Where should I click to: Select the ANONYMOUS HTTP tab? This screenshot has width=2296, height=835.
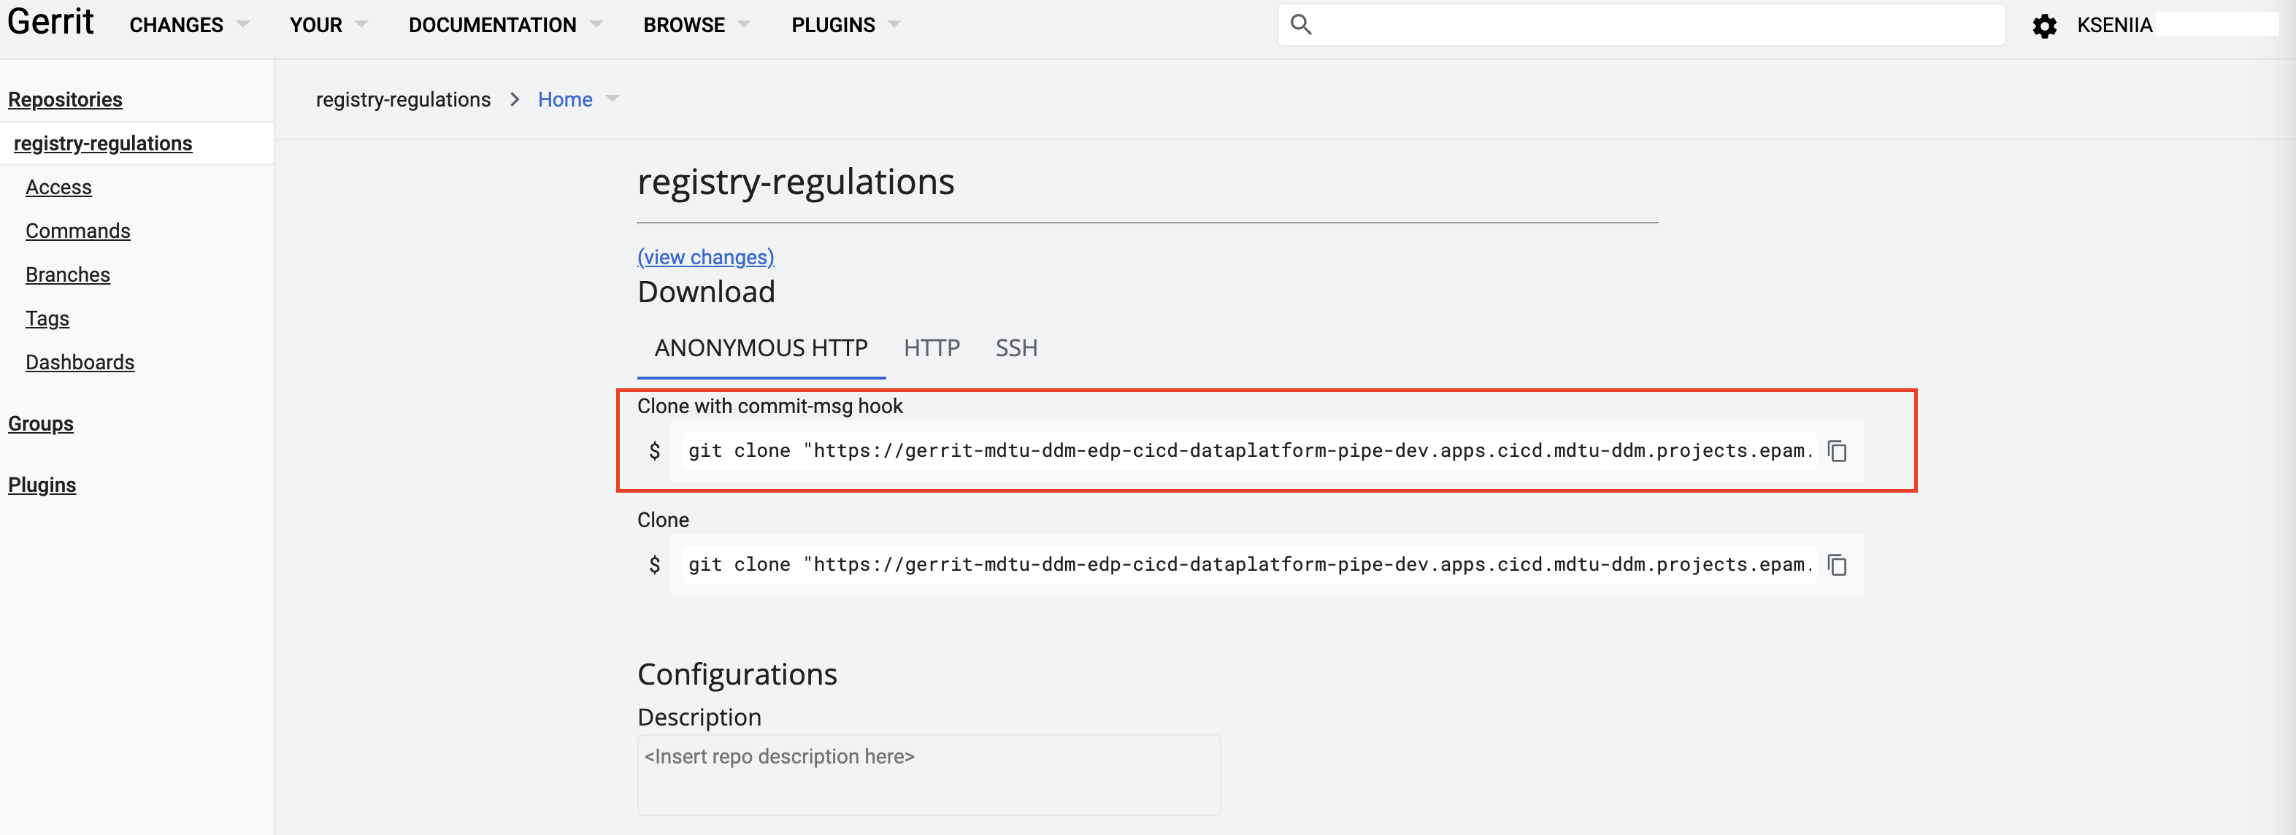tap(761, 347)
